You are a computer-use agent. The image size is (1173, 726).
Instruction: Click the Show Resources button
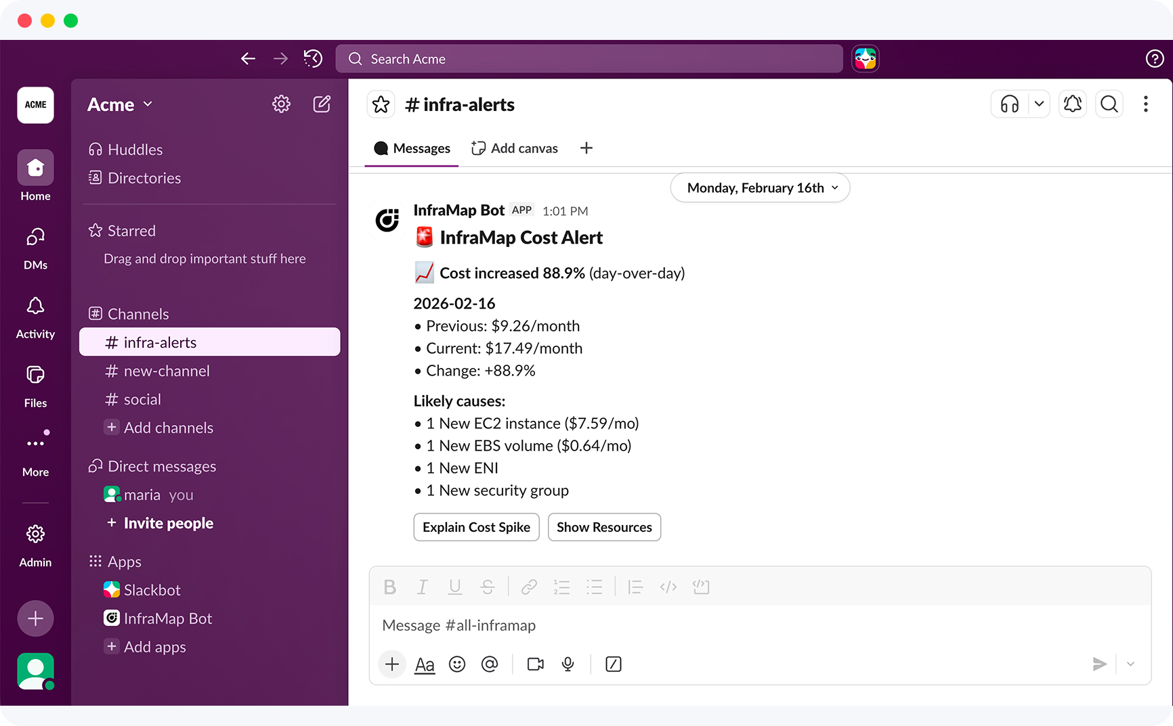(x=603, y=527)
